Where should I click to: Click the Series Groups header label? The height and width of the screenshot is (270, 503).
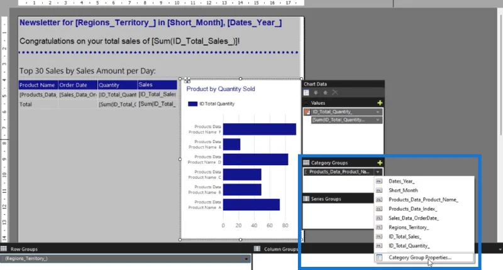click(x=326, y=199)
